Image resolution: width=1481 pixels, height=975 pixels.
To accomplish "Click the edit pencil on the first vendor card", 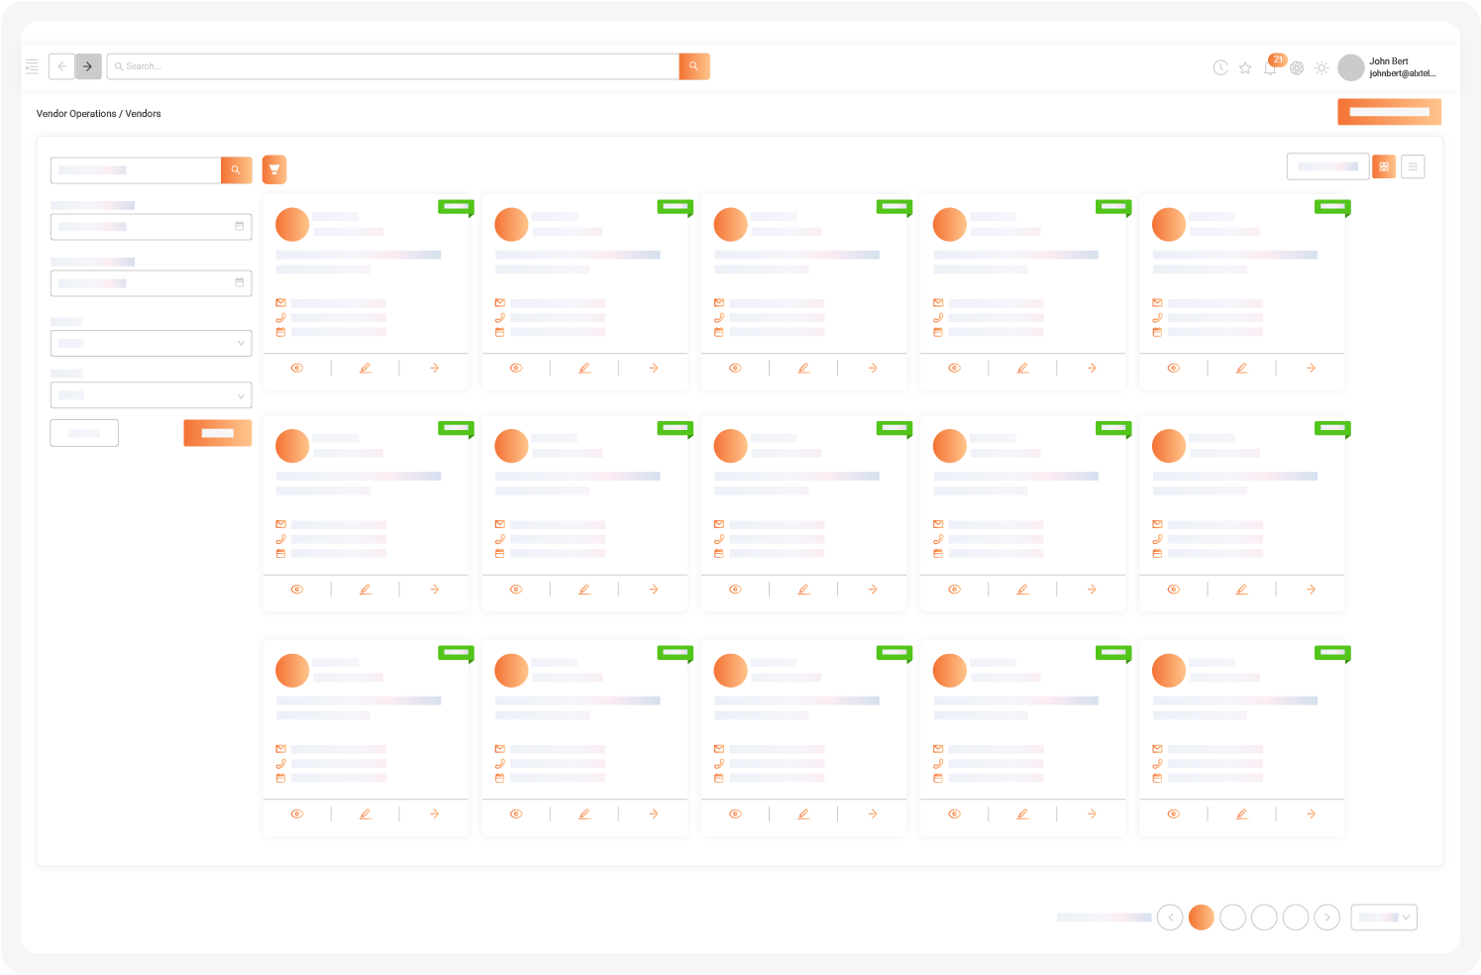I will [366, 368].
